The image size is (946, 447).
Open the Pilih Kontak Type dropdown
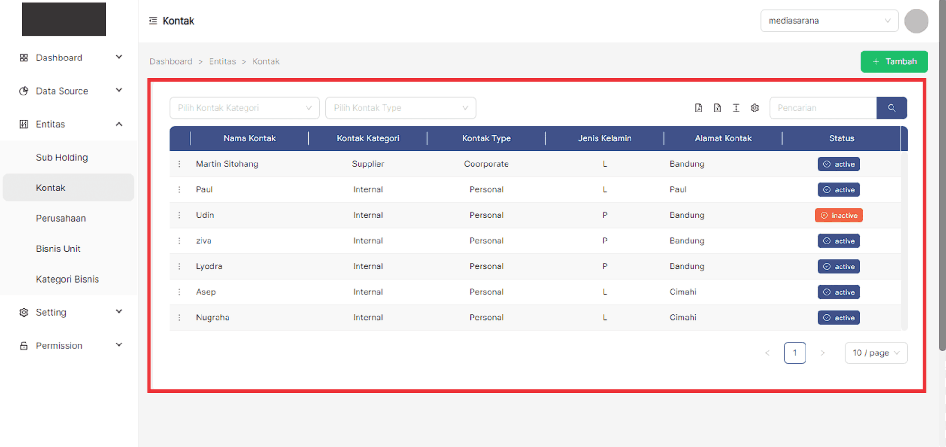pyautogui.click(x=401, y=108)
